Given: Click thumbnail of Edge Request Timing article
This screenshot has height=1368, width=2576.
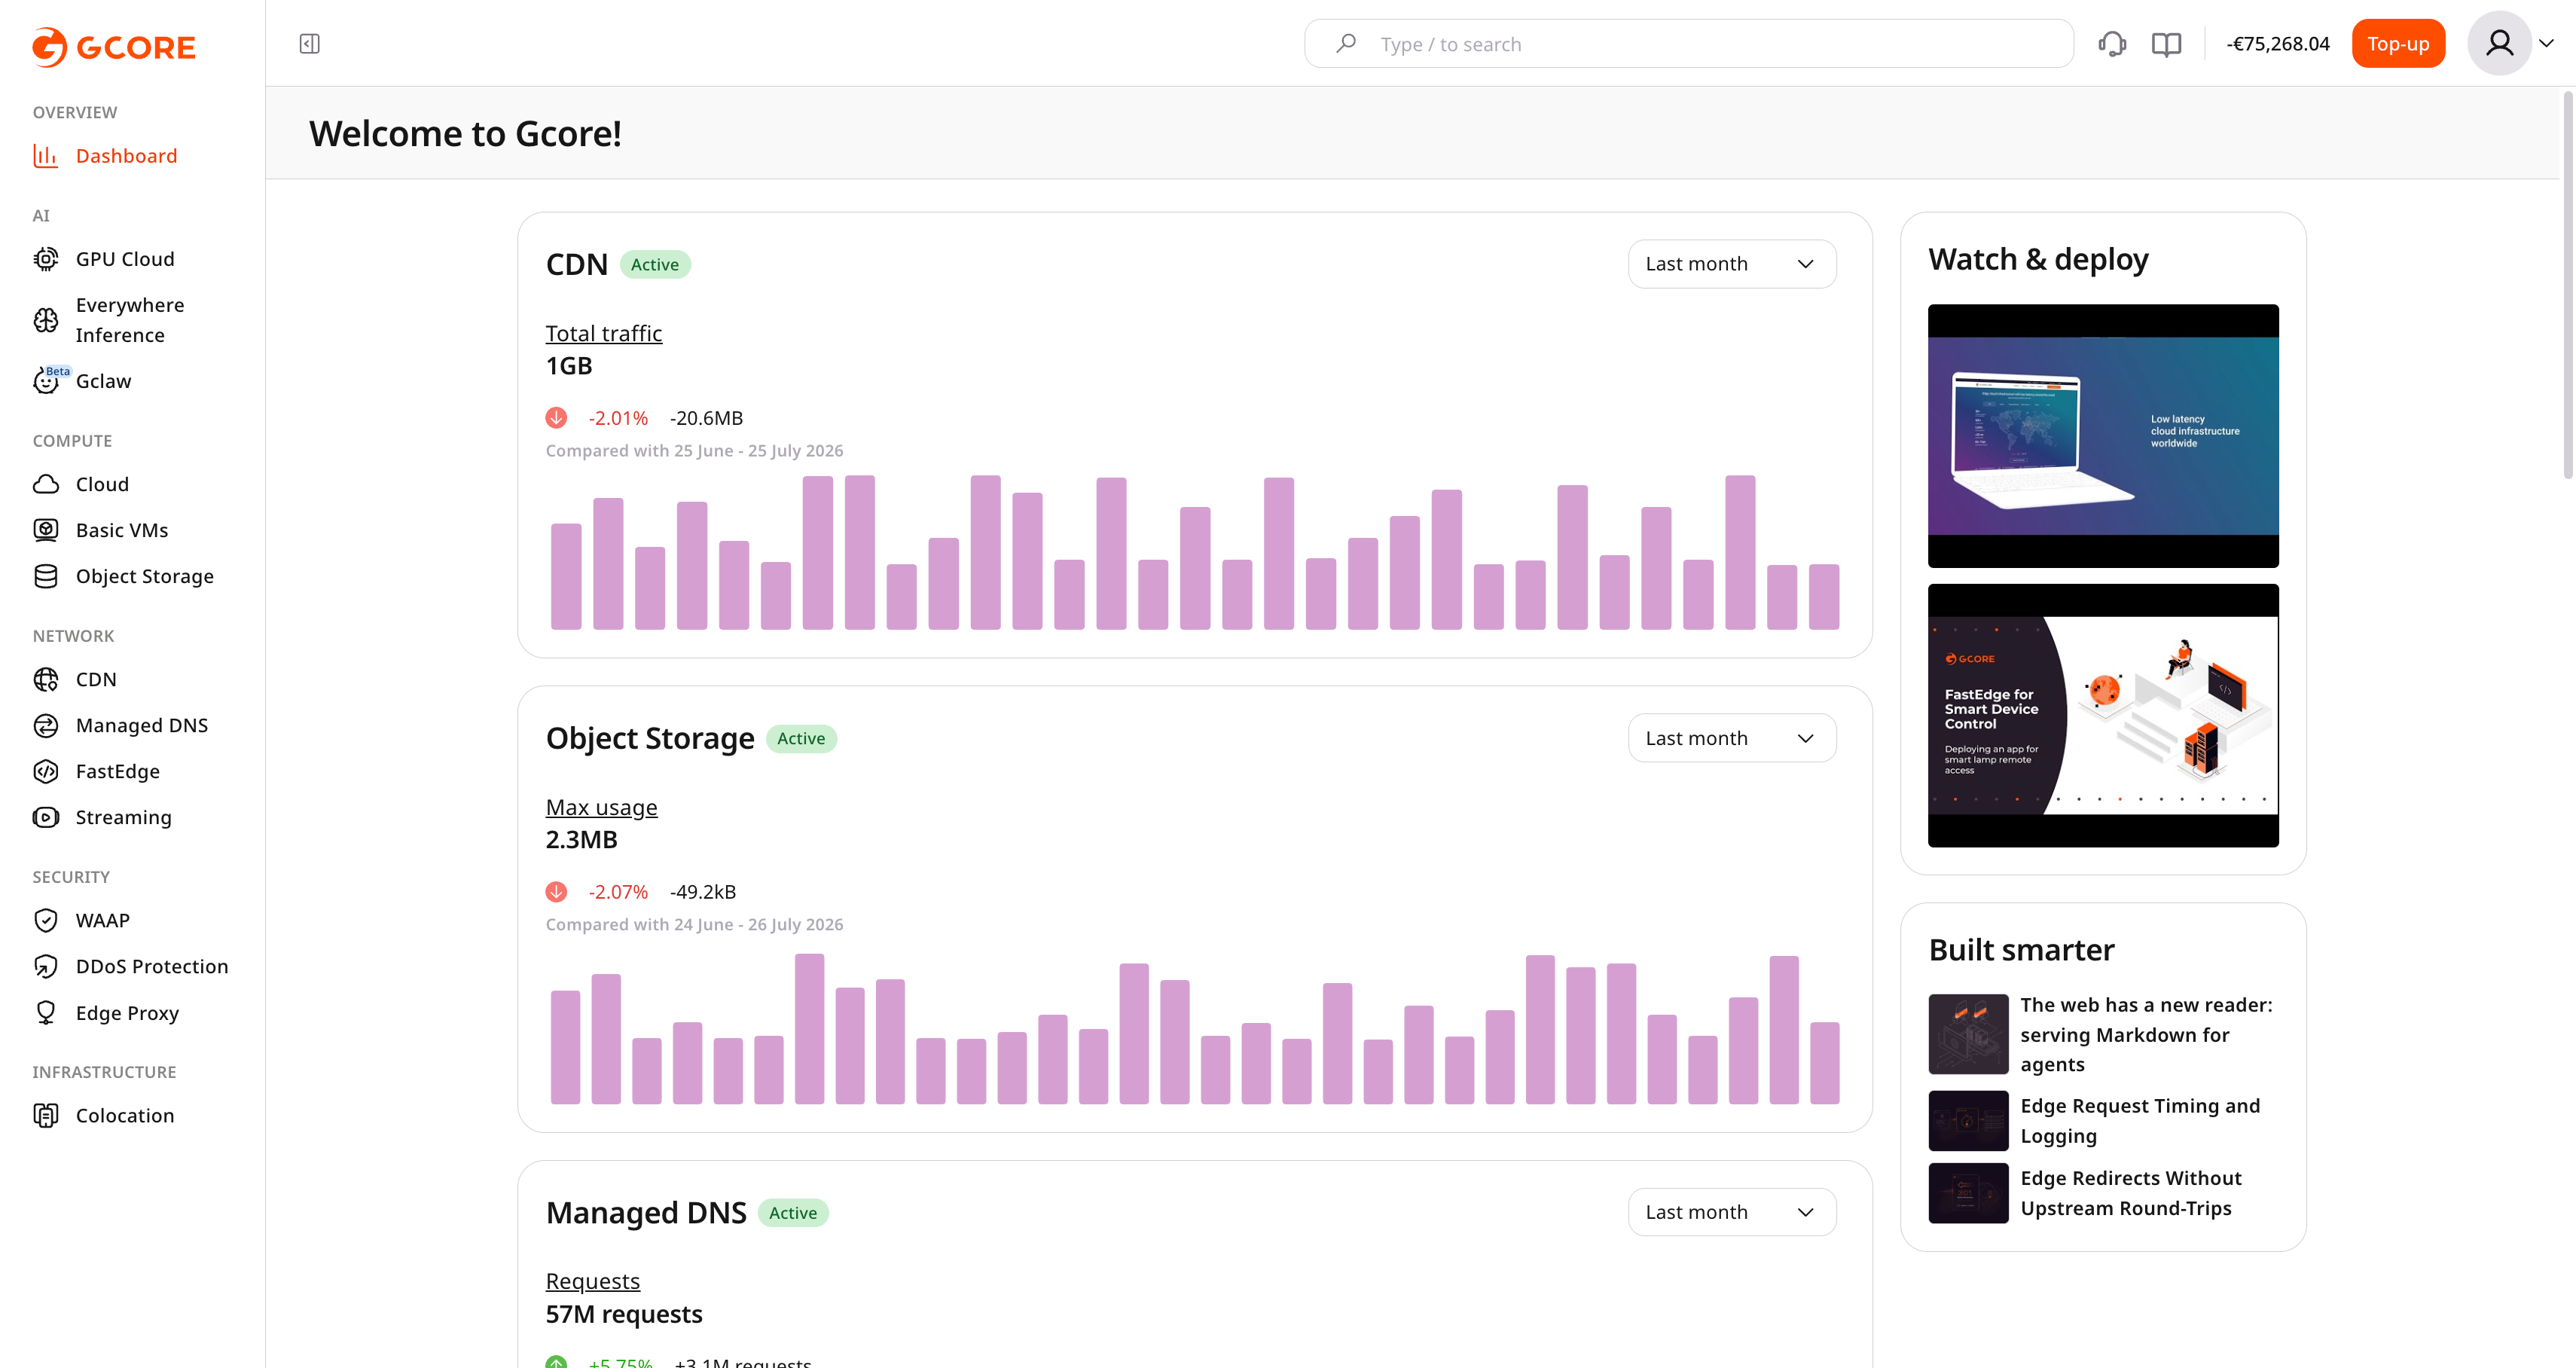Looking at the screenshot, I should (1968, 1120).
